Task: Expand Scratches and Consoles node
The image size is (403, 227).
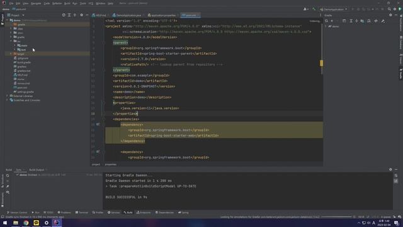Action: click(x=7, y=100)
